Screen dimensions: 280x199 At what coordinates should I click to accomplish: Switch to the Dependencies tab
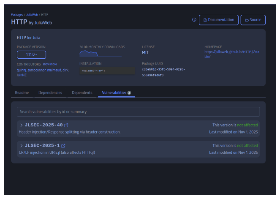50,93
